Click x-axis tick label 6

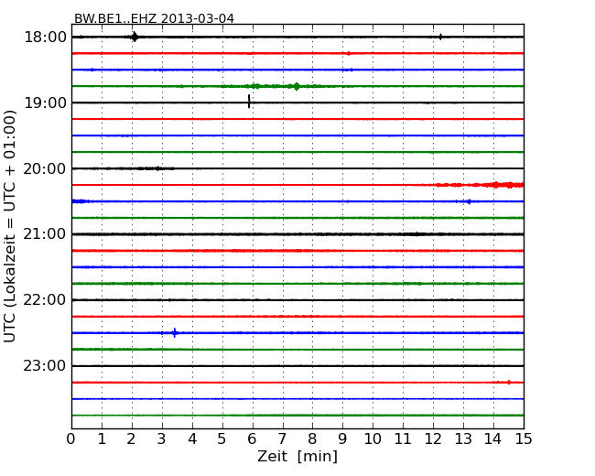(252, 438)
